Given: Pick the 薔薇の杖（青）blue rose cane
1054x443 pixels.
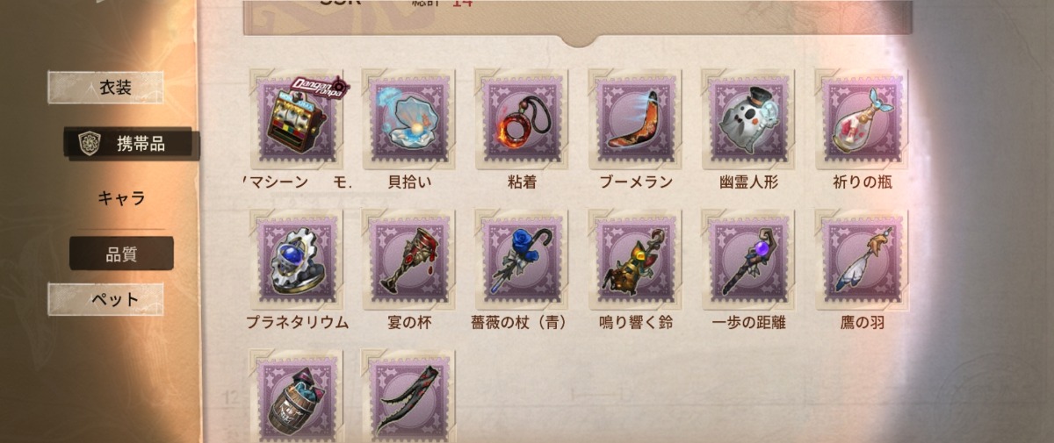Looking at the screenshot, I should 522,260.
